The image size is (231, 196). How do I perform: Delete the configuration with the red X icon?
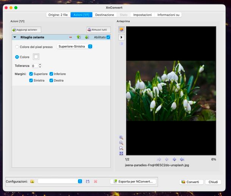click(95, 182)
